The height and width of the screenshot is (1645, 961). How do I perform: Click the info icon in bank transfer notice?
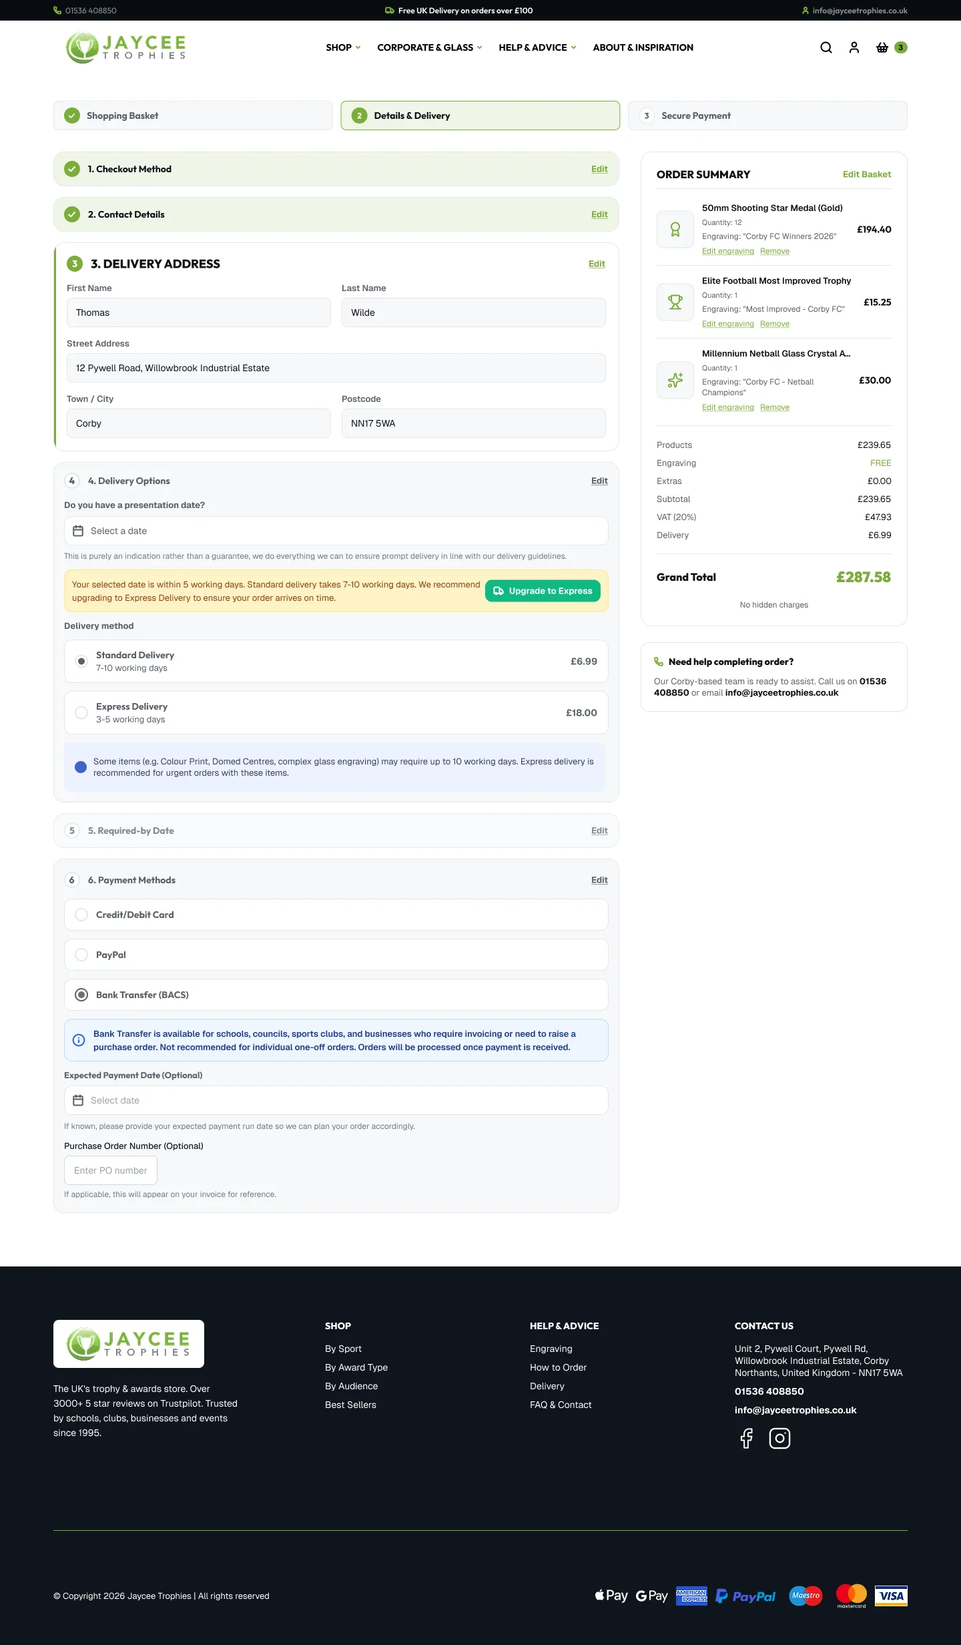pyautogui.click(x=79, y=1040)
